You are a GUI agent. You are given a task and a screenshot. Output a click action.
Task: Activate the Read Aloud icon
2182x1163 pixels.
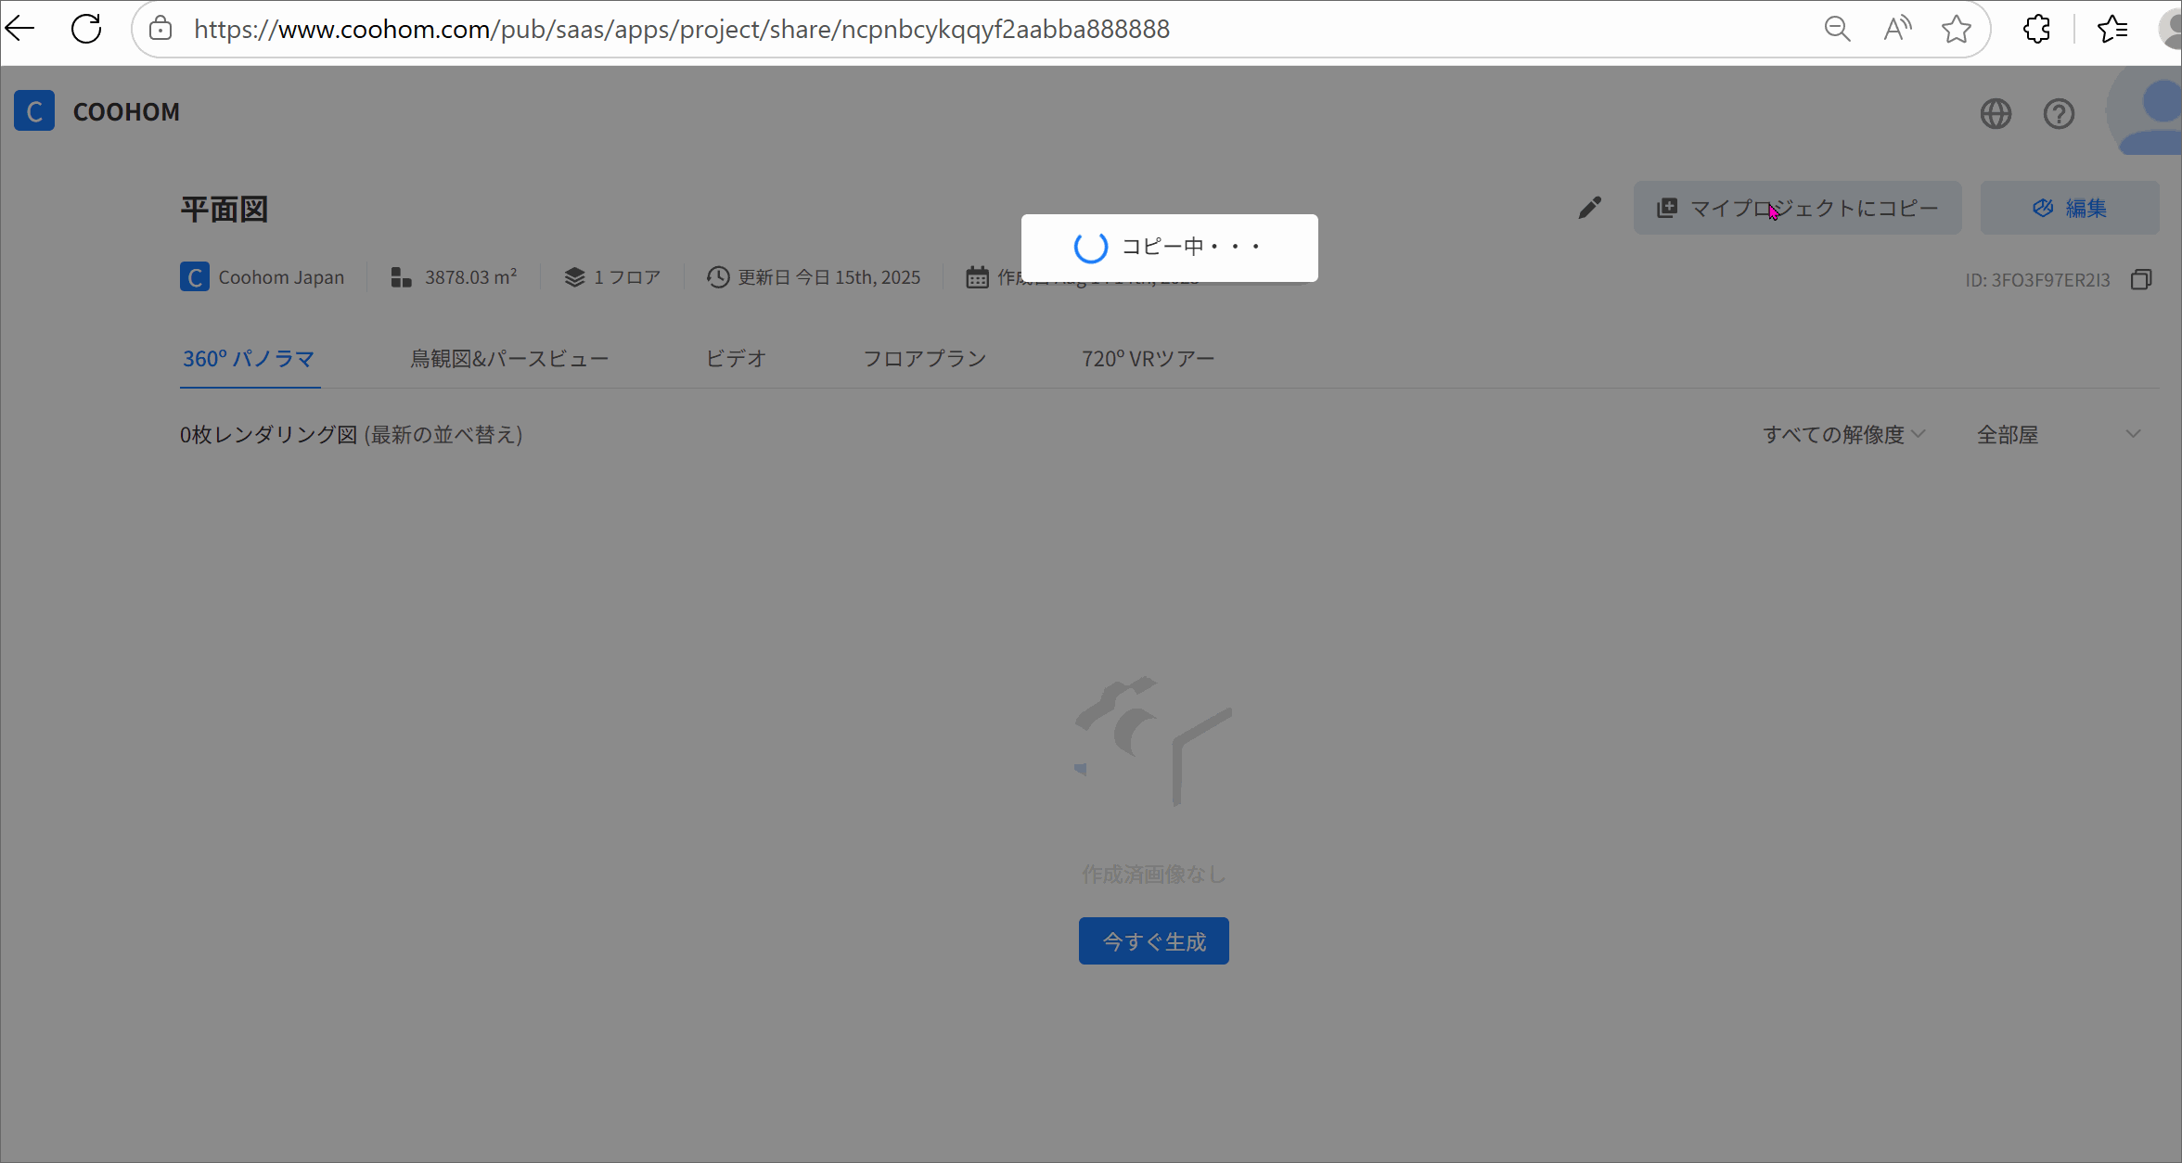(1897, 29)
